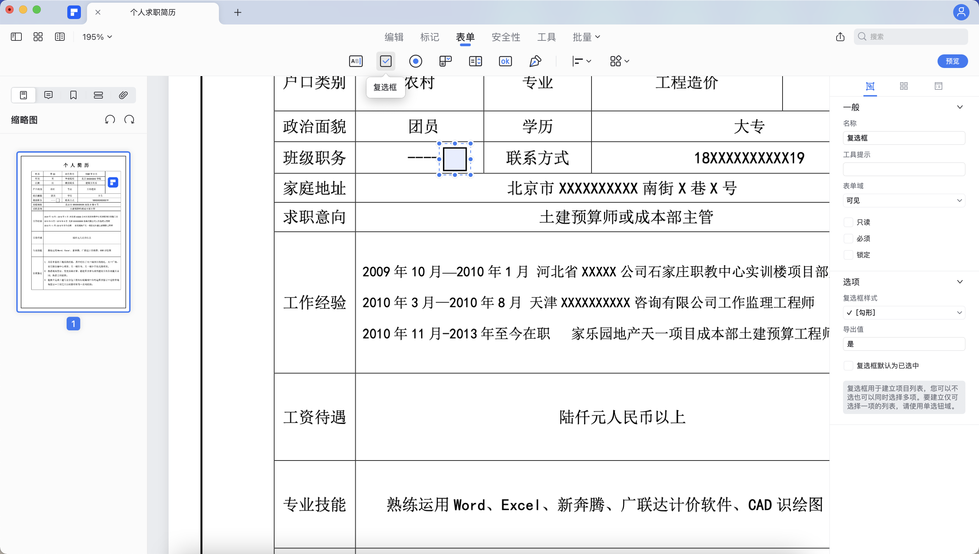Select the page 1 thumbnail
This screenshot has height=554, width=979.
73,232
